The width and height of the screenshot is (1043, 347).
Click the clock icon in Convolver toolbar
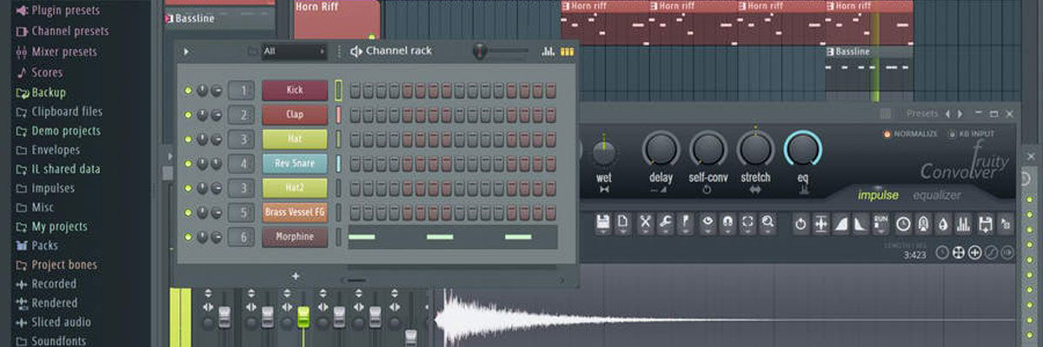pyautogui.click(x=903, y=224)
